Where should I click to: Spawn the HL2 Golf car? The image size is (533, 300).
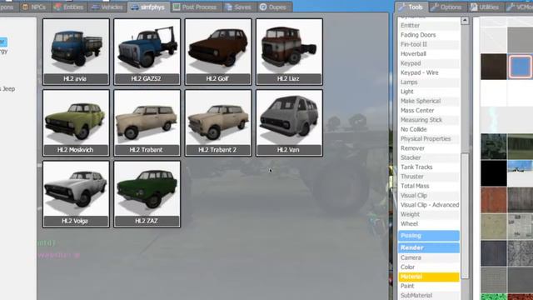(218, 52)
